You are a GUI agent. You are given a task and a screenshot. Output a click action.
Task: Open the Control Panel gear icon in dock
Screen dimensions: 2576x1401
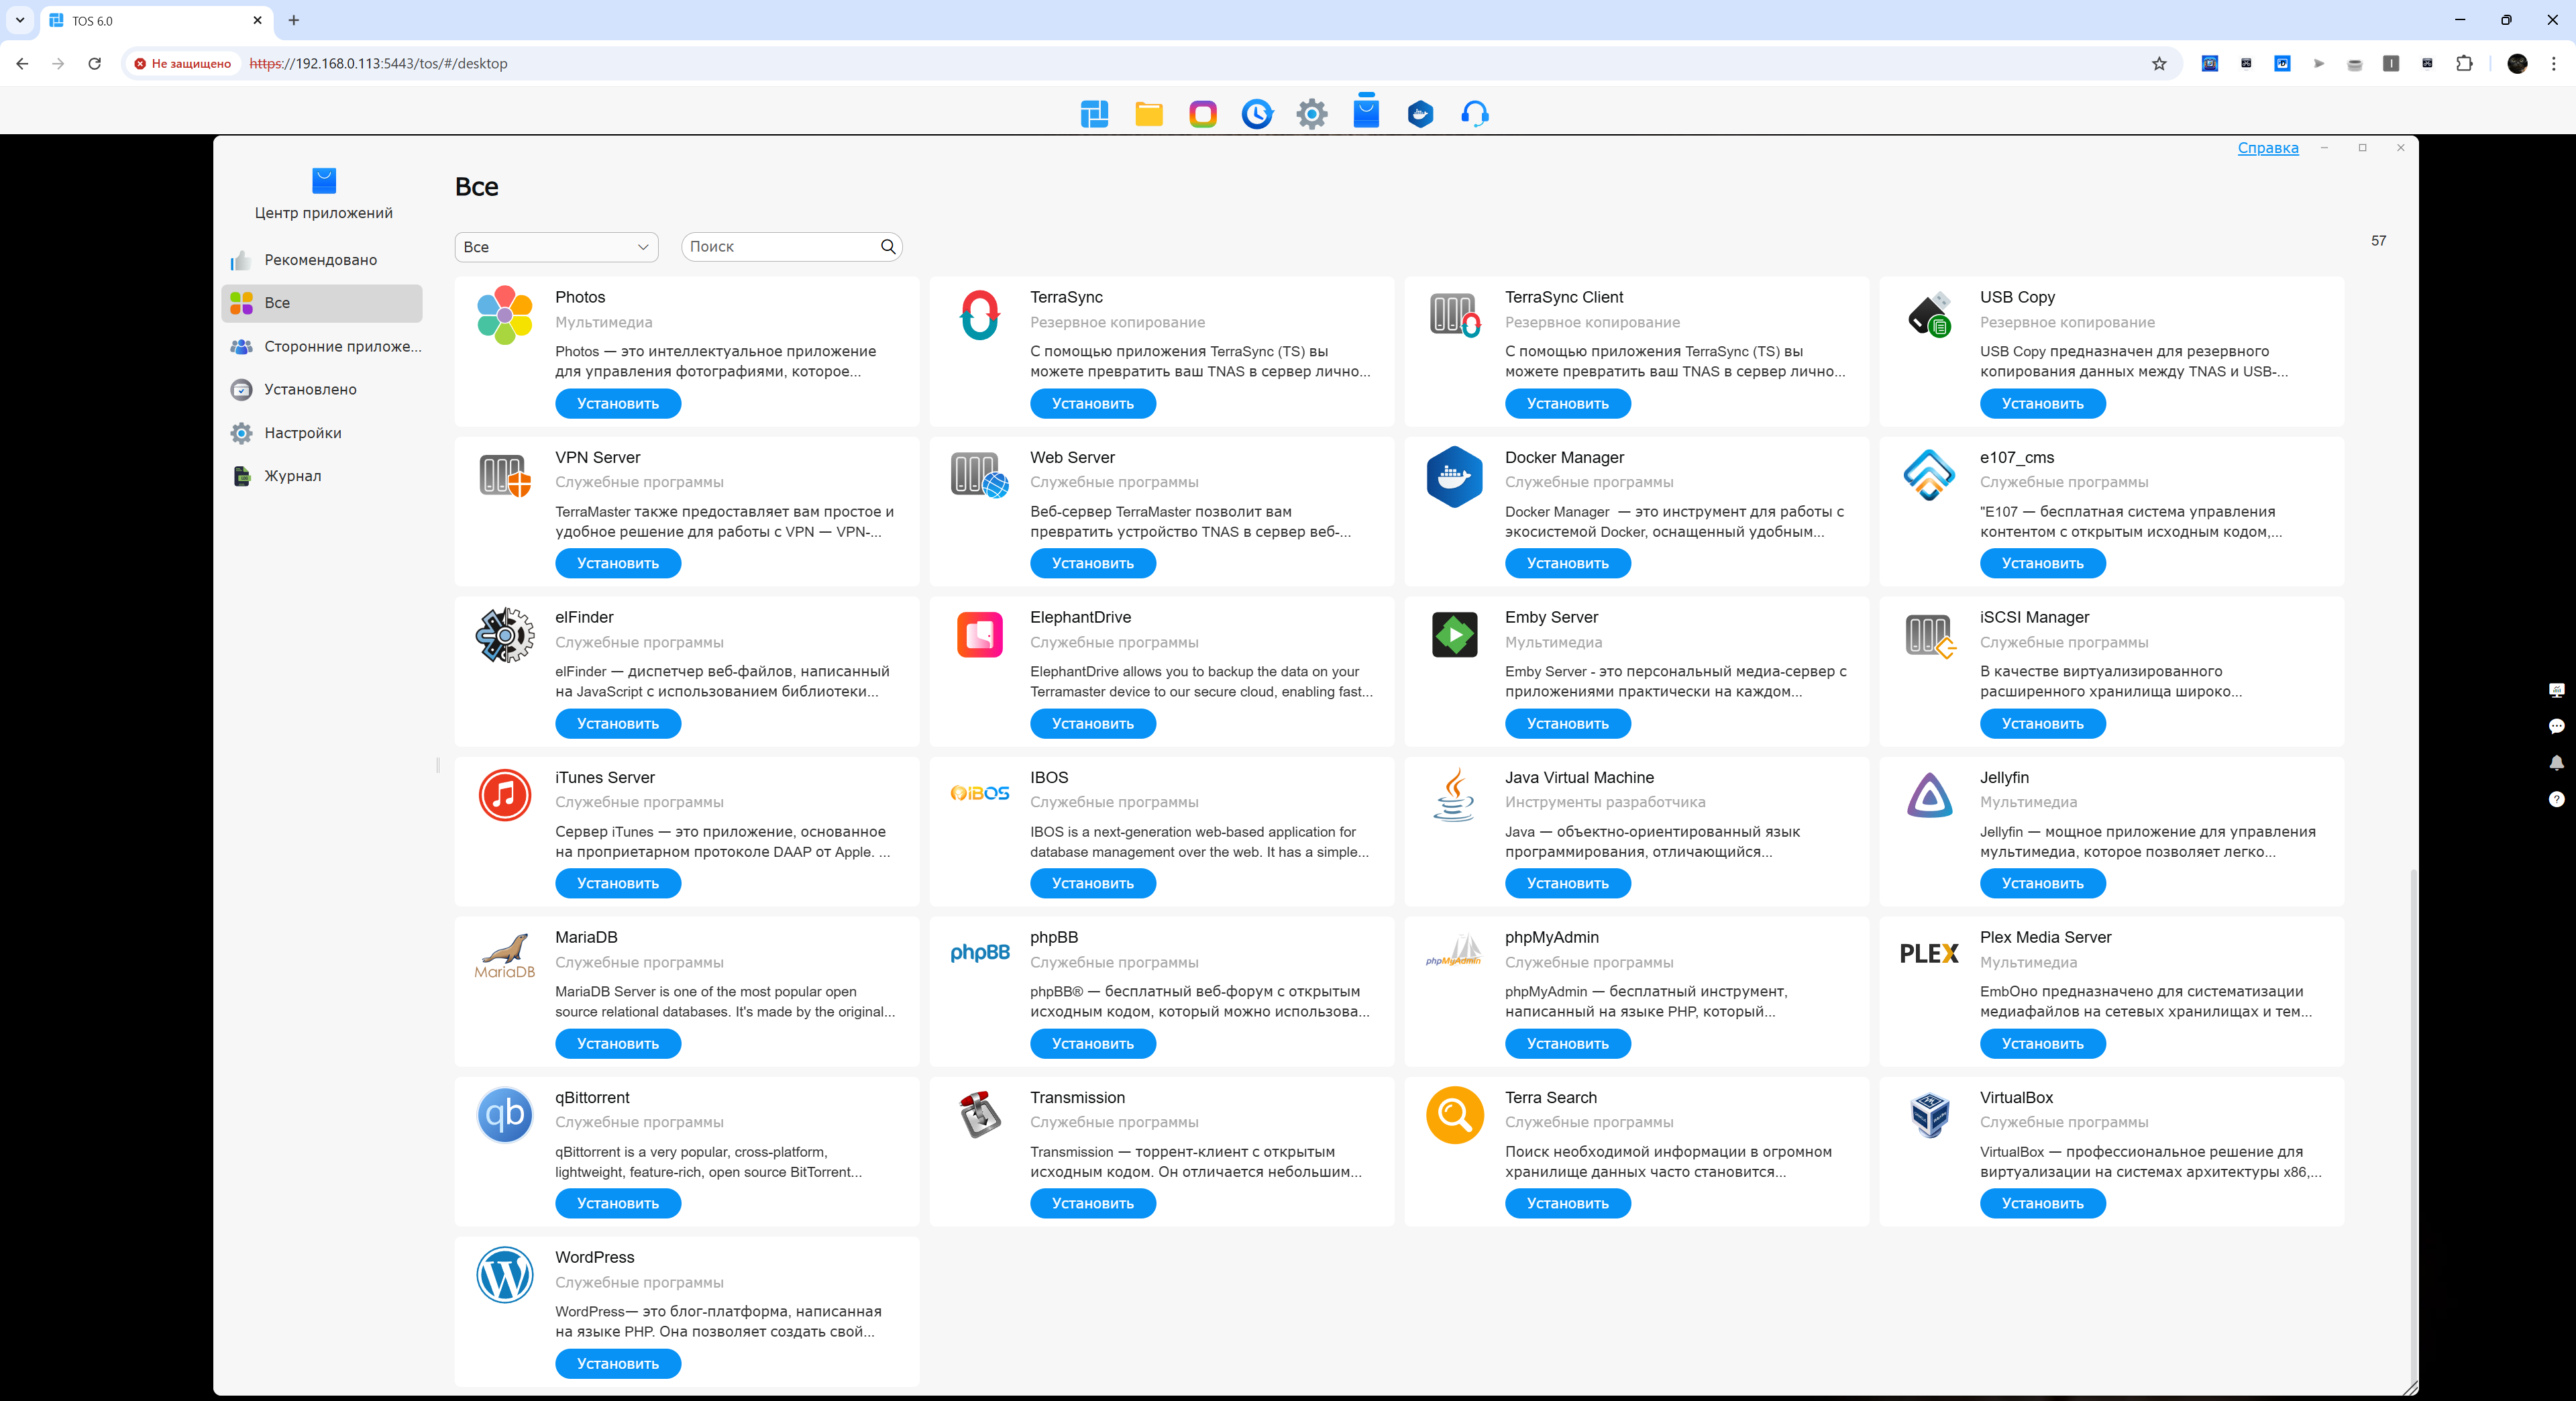tap(1312, 114)
